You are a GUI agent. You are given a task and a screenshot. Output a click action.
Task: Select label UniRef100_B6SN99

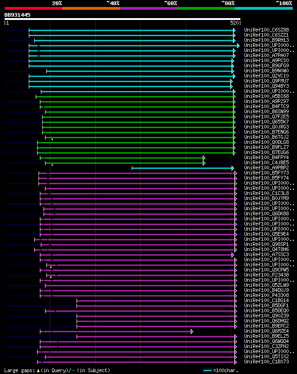click(x=266, y=112)
